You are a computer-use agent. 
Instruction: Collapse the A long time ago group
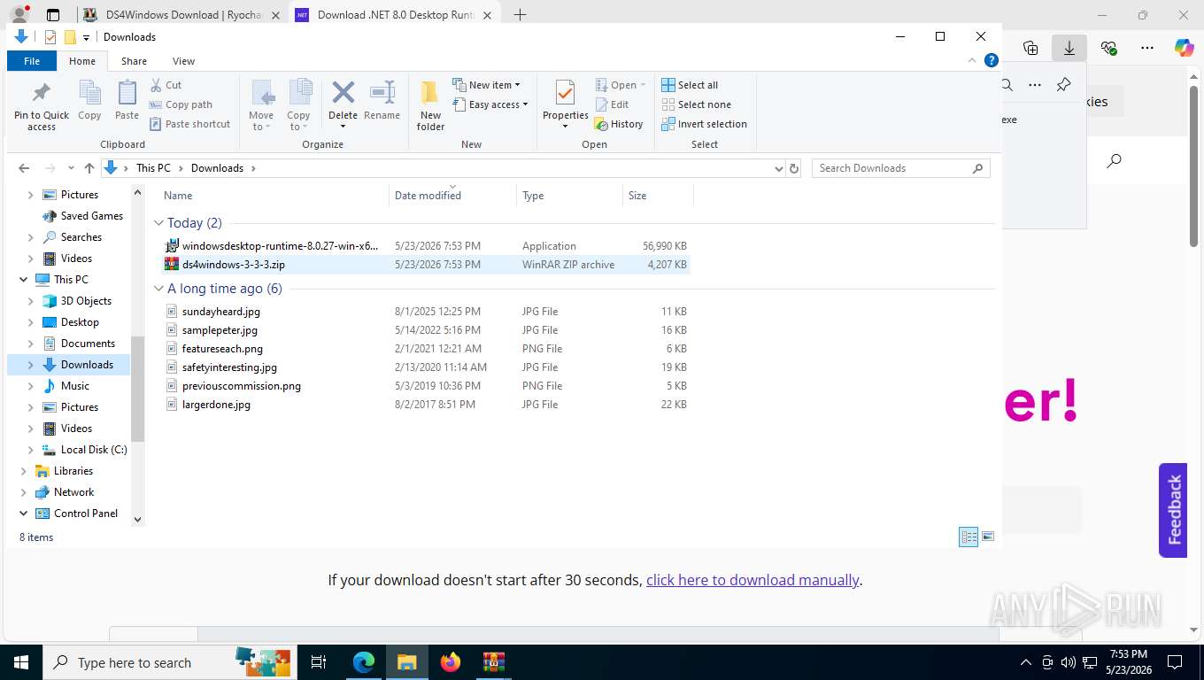[158, 289]
